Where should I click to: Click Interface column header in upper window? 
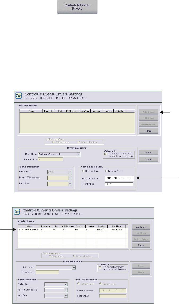108,111
